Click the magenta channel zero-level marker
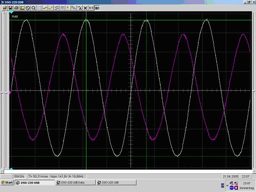The height and width of the screenshot is (192, 256). point(10,92)
